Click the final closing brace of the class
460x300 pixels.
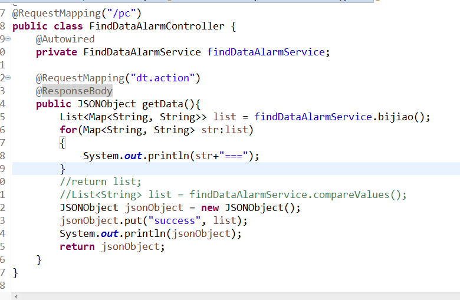15,273
